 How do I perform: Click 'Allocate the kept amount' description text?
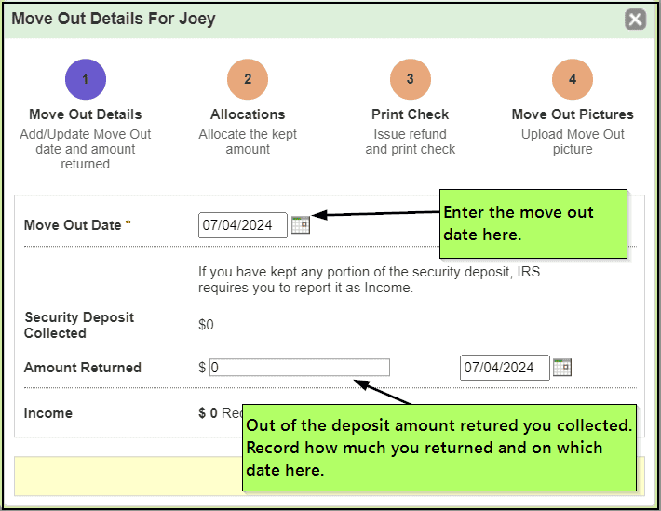pyautogui.click(x=248, y=141)
